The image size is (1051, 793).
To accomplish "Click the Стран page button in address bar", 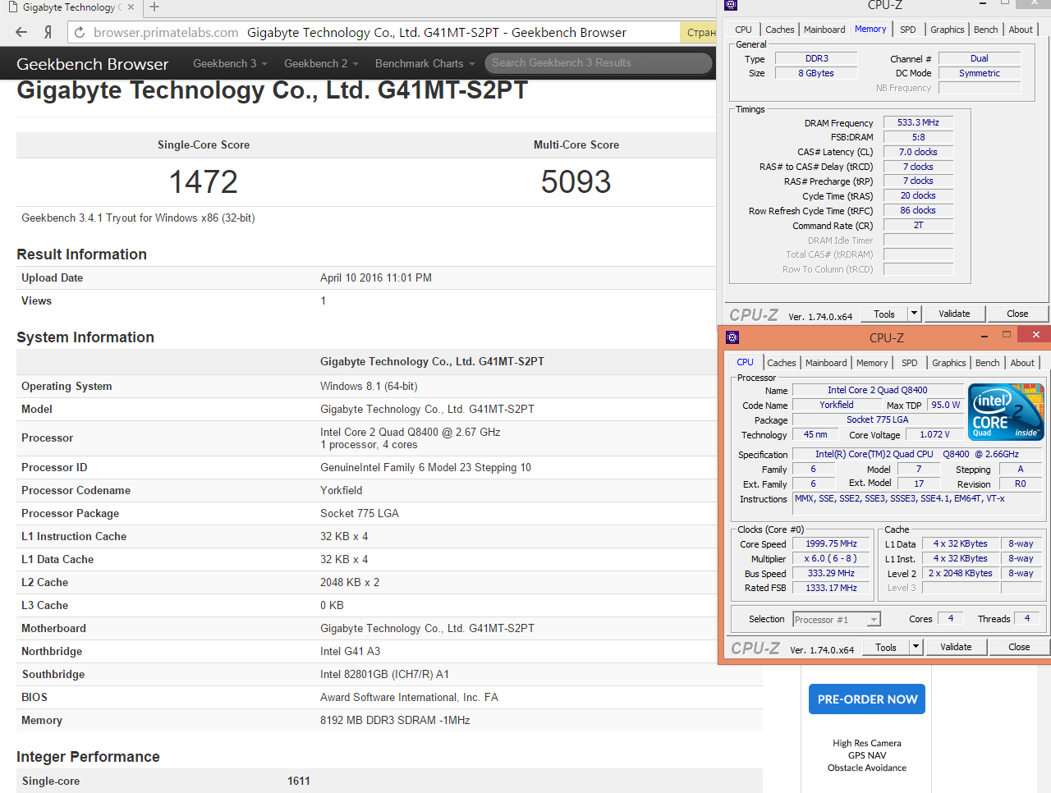I will tap(699, 33).
